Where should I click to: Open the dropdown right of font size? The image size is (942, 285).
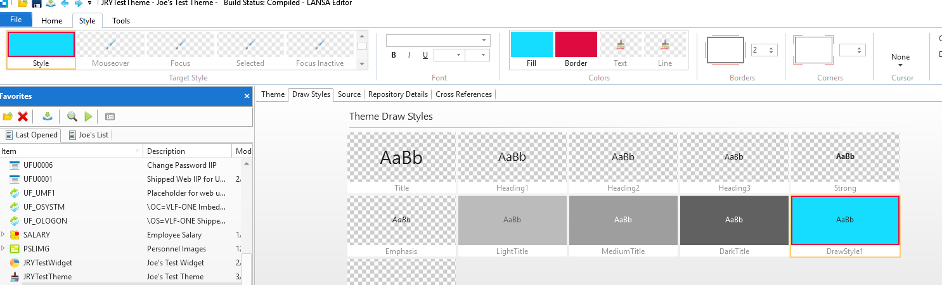point(477,55)
